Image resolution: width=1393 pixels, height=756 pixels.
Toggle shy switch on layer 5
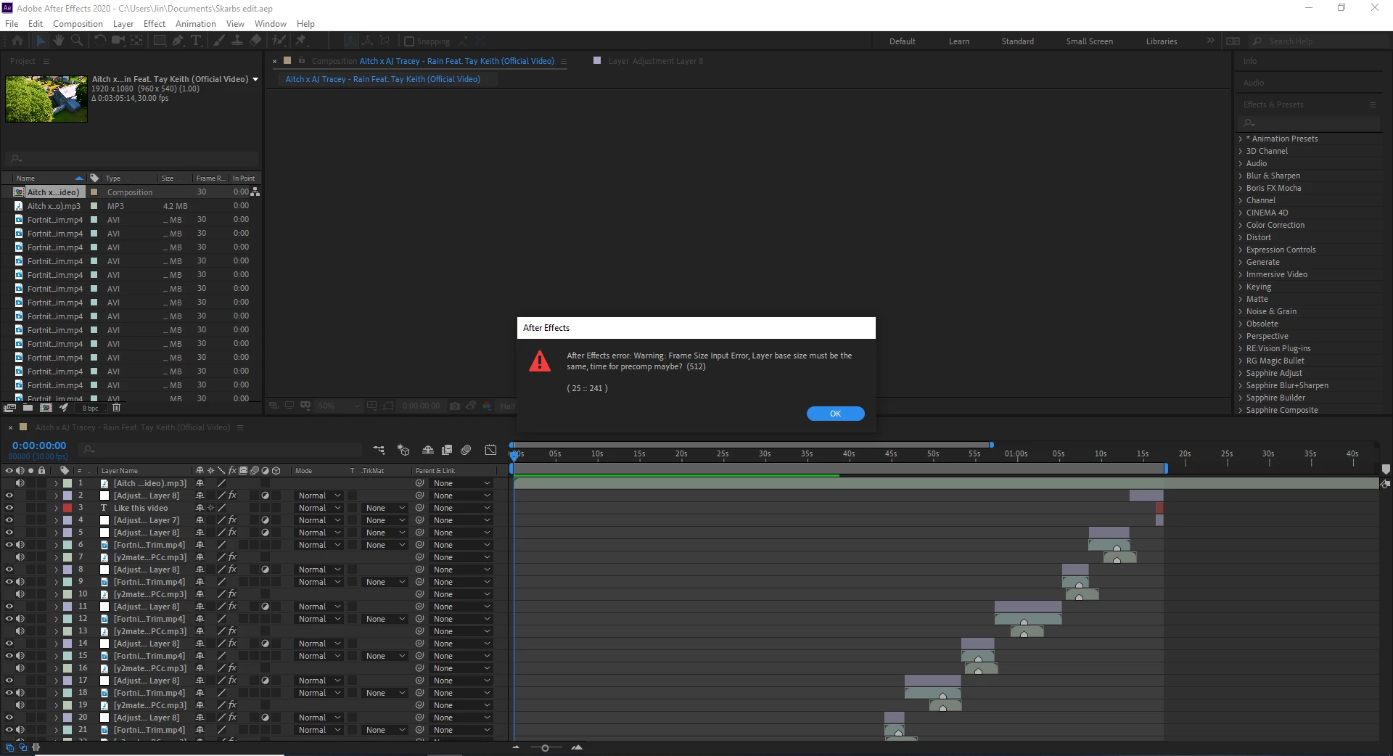coord(200,533)
